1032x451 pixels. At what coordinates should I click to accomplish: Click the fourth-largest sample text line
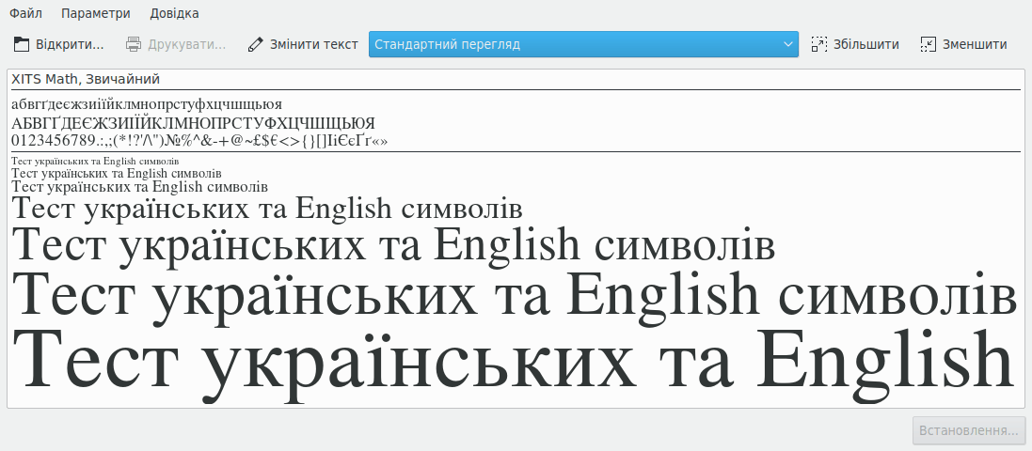click(267, 209)
